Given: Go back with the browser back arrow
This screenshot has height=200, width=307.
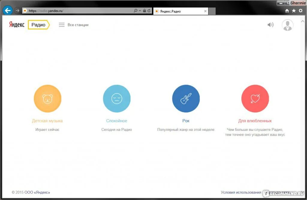Looking at the screenshot, I should 7,11.
